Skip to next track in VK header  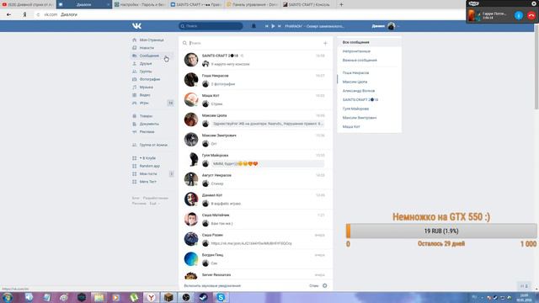pos(279,26)
